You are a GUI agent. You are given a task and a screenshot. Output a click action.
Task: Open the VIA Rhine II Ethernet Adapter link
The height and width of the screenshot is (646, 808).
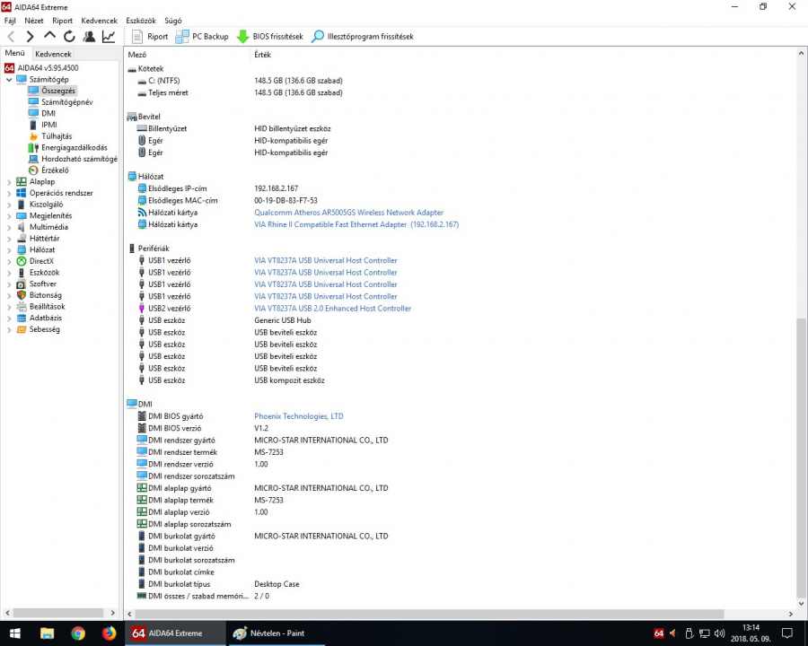click(356, 224)
